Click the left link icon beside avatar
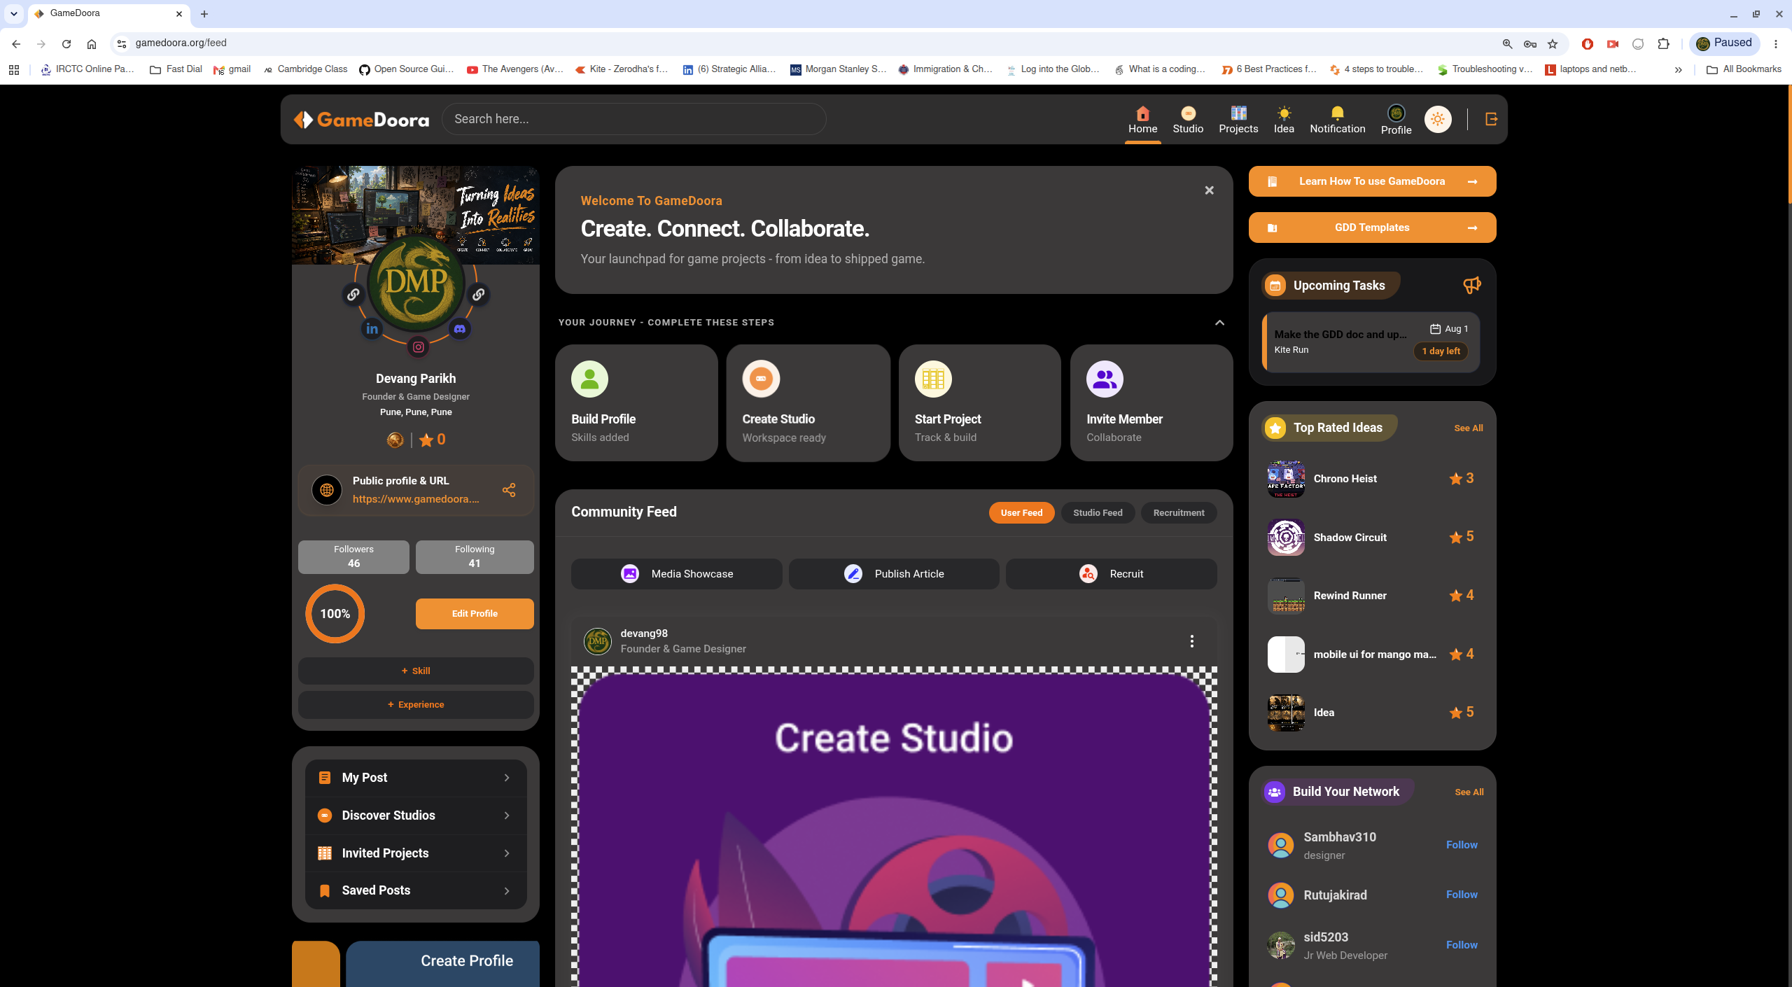 (x=353, y=295)
